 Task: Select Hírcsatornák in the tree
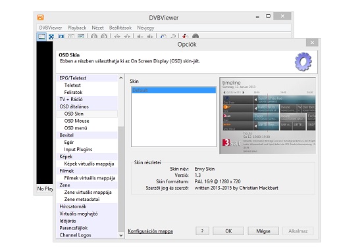[x=87, y=206]
